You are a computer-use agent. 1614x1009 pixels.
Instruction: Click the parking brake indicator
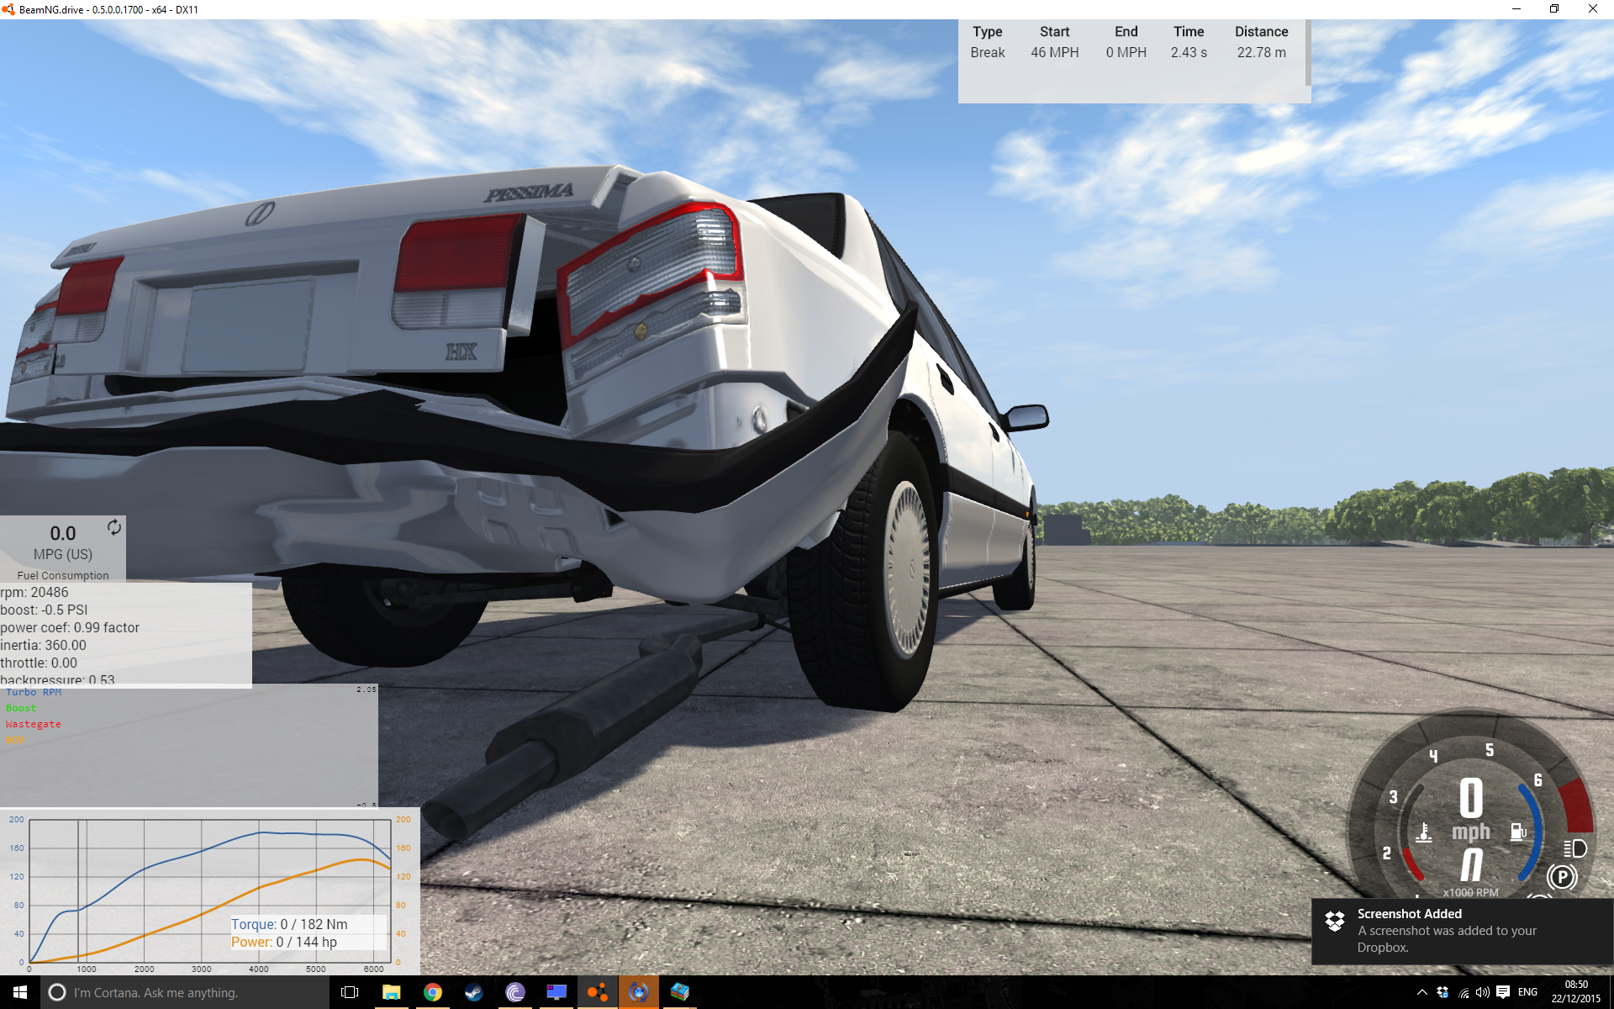click(x=1562, y=877)
